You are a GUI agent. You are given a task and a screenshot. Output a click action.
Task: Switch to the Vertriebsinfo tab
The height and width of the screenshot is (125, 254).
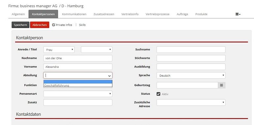tap(130, 14)
